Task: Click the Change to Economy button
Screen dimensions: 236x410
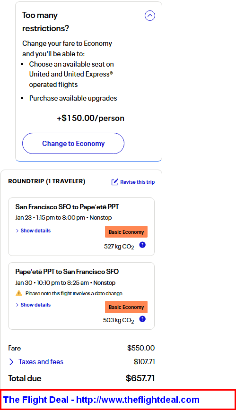Action: pos(73,143)
